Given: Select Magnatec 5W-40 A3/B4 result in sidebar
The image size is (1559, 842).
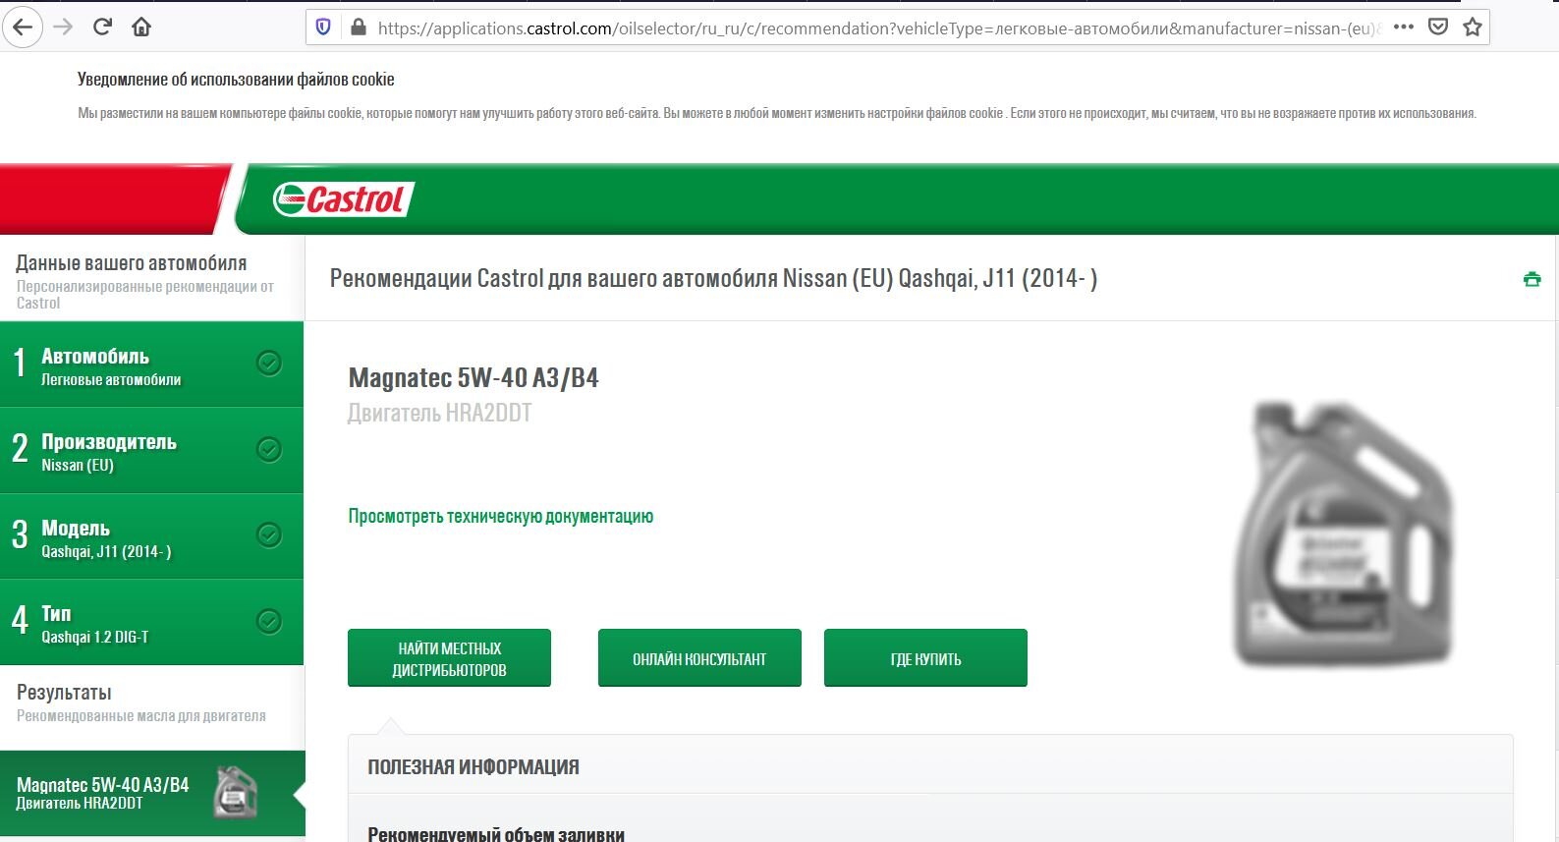Looking at the screenshot, I should 152,793.
